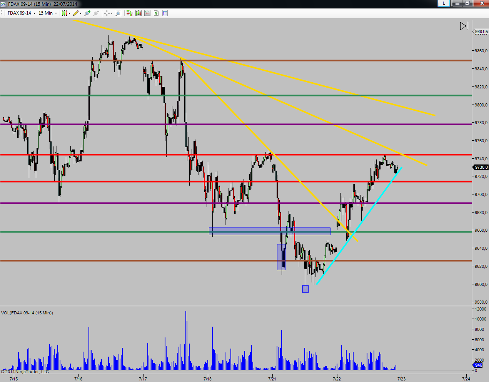Click the current price marker 9730,0
This screenshot has height=382, width=489.
(x=481, y=167)
